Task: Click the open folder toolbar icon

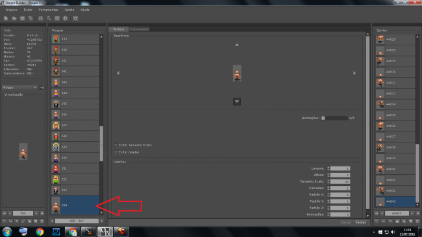Action: (x=14, y=18)
